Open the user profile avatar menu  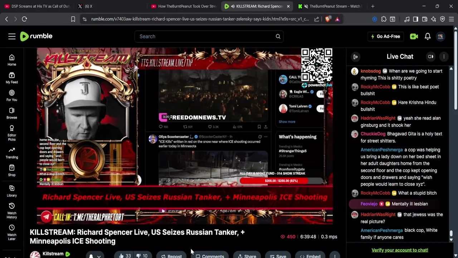[440, 36]
